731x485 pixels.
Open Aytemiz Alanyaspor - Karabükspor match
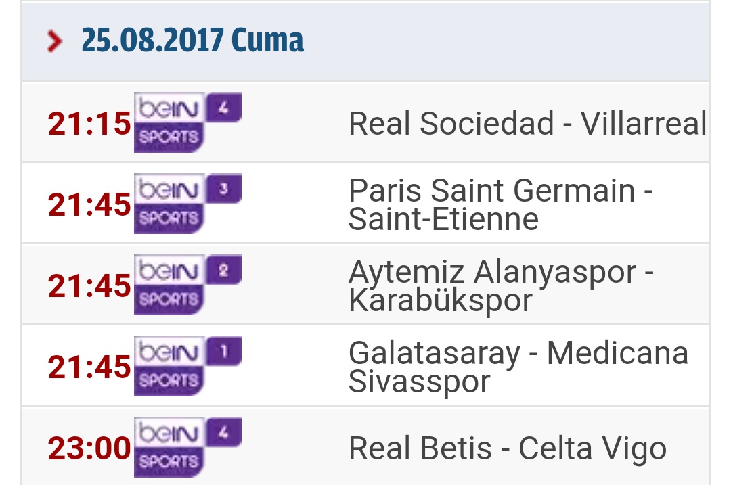tap(501, 285)
